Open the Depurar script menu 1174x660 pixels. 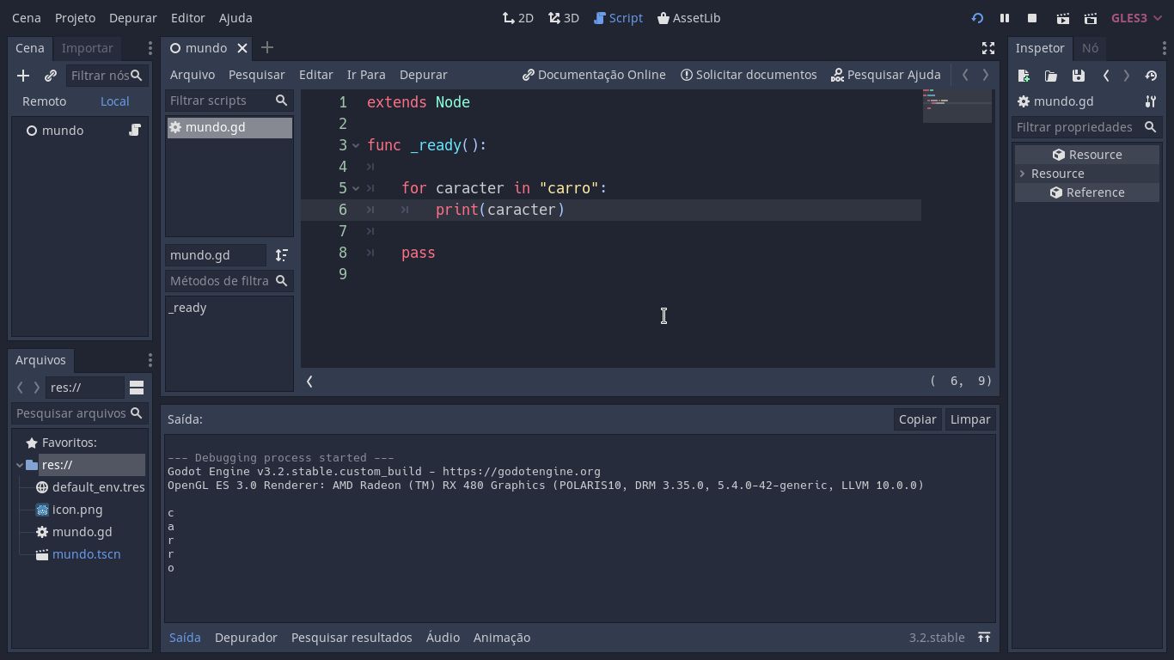(423, 75)
